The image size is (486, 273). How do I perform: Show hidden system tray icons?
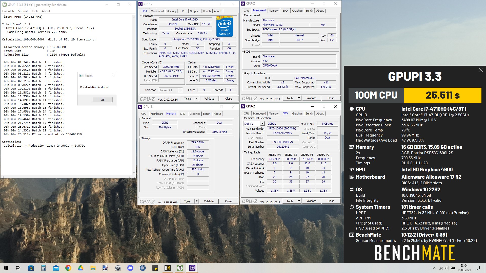pyautogui.click(x=435, y=268)
